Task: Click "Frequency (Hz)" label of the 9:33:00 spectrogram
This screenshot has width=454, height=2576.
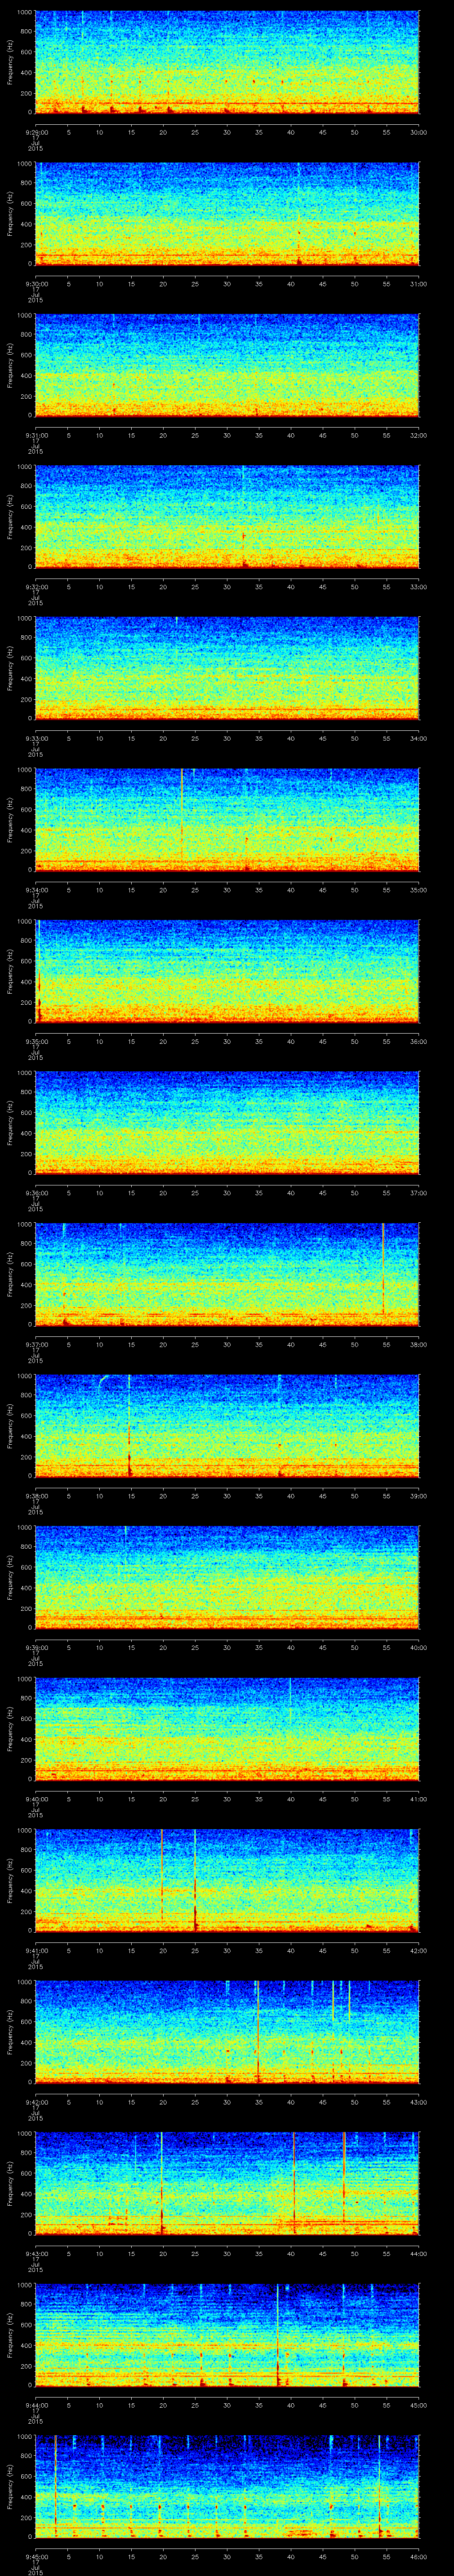Action: point(10,668)
